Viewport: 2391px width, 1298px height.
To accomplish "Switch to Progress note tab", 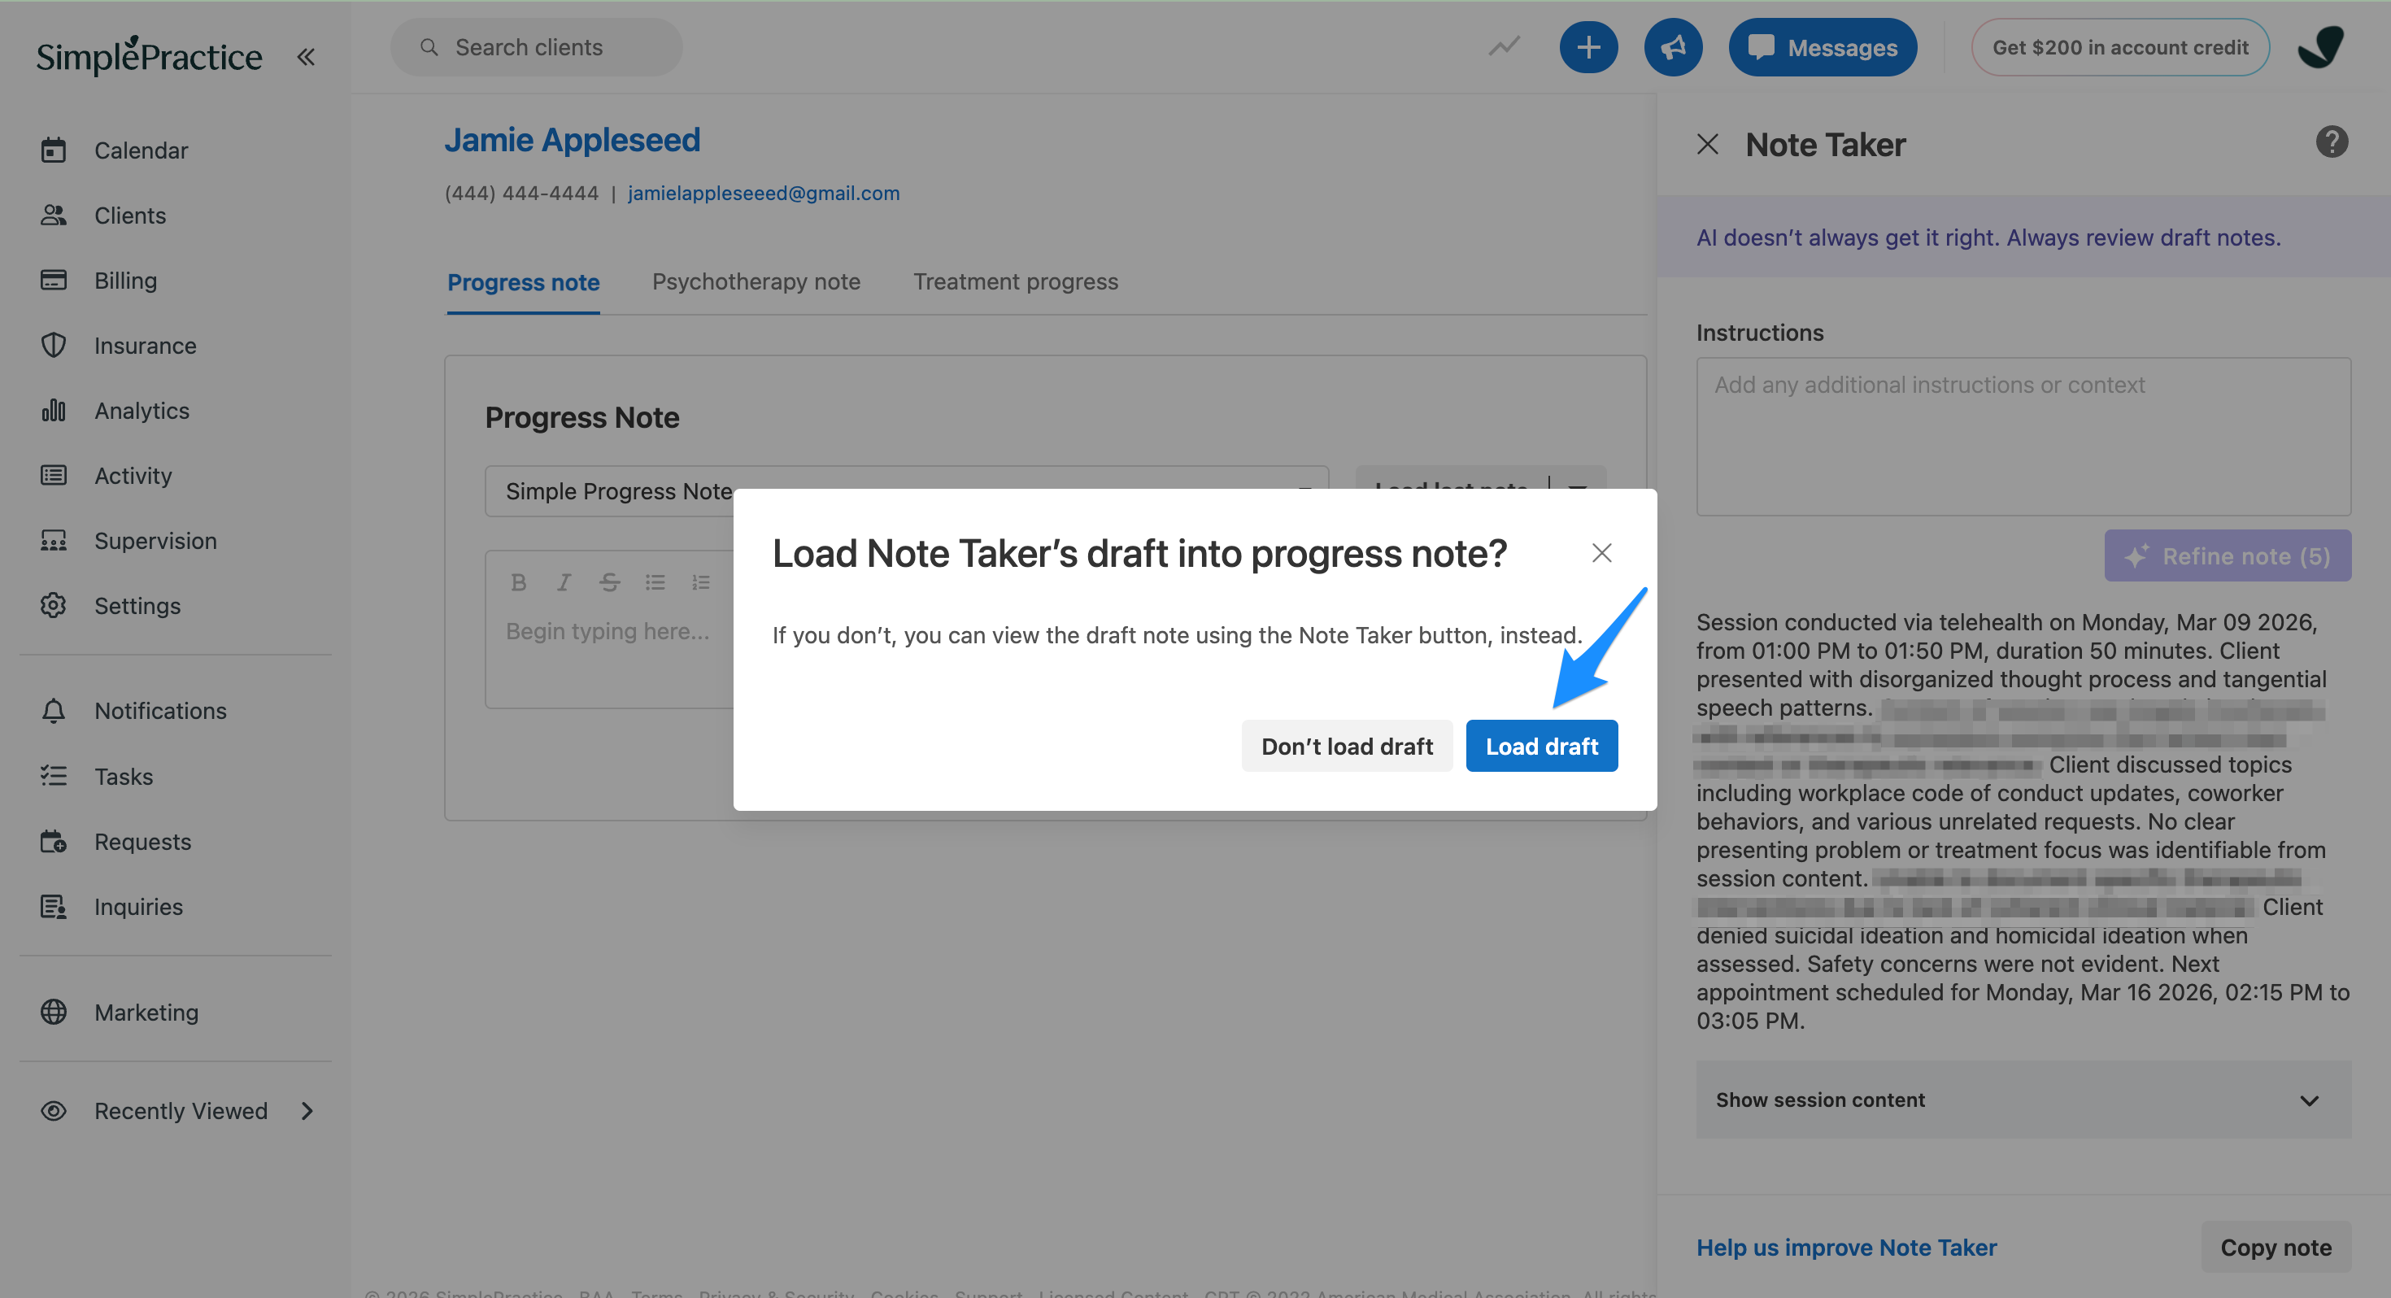I will coord(524,282).
